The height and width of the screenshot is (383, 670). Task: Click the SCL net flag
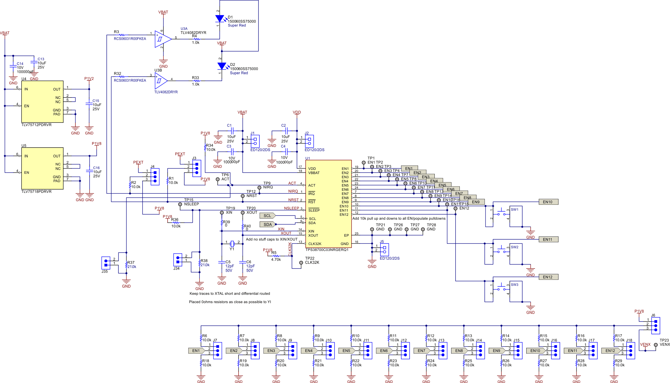click(x=267, y=215)
